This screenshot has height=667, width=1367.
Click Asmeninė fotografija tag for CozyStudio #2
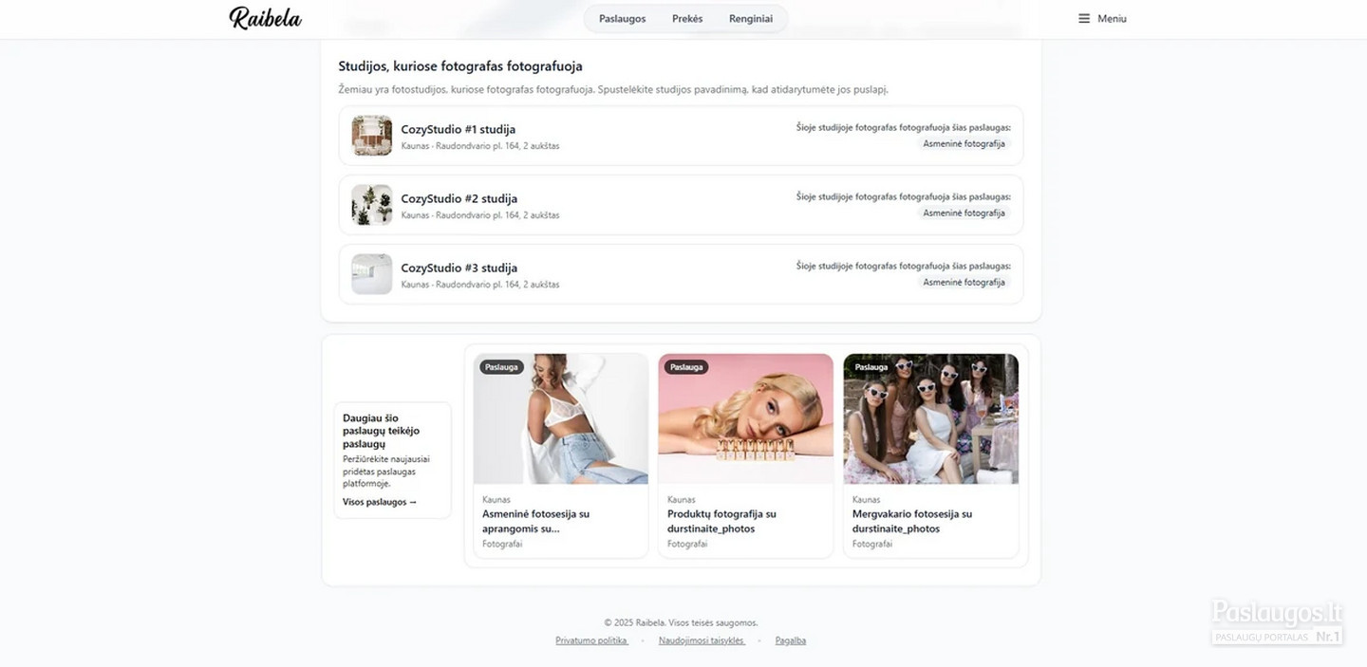coord(964,213)
